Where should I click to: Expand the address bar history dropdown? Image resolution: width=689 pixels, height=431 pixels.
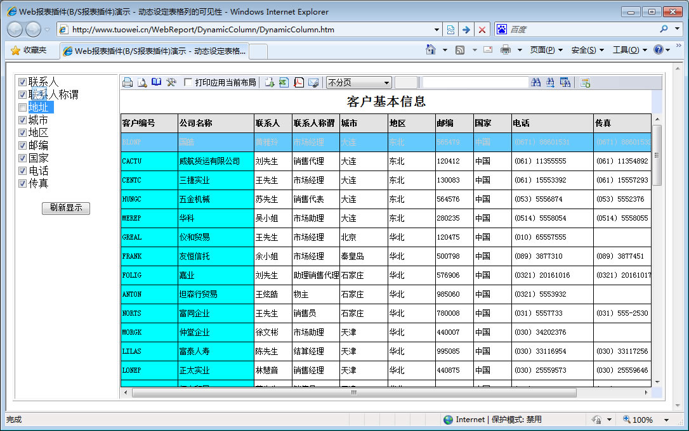[436, 30]
